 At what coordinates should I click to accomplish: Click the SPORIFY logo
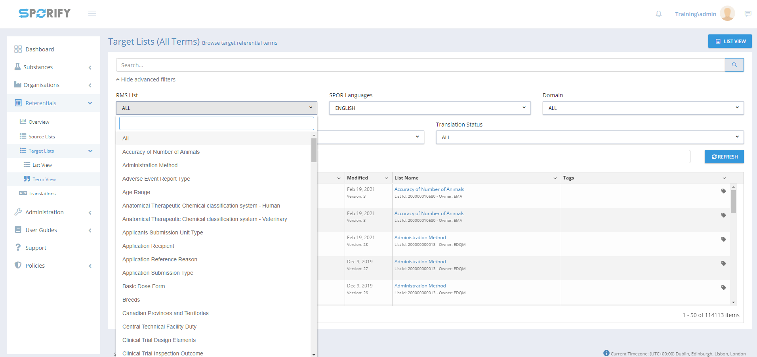pyautogui.click(x=44, y=13)
